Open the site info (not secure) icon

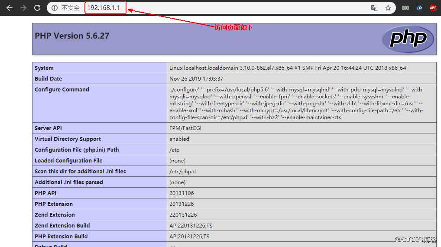click(x=55, y=8)
